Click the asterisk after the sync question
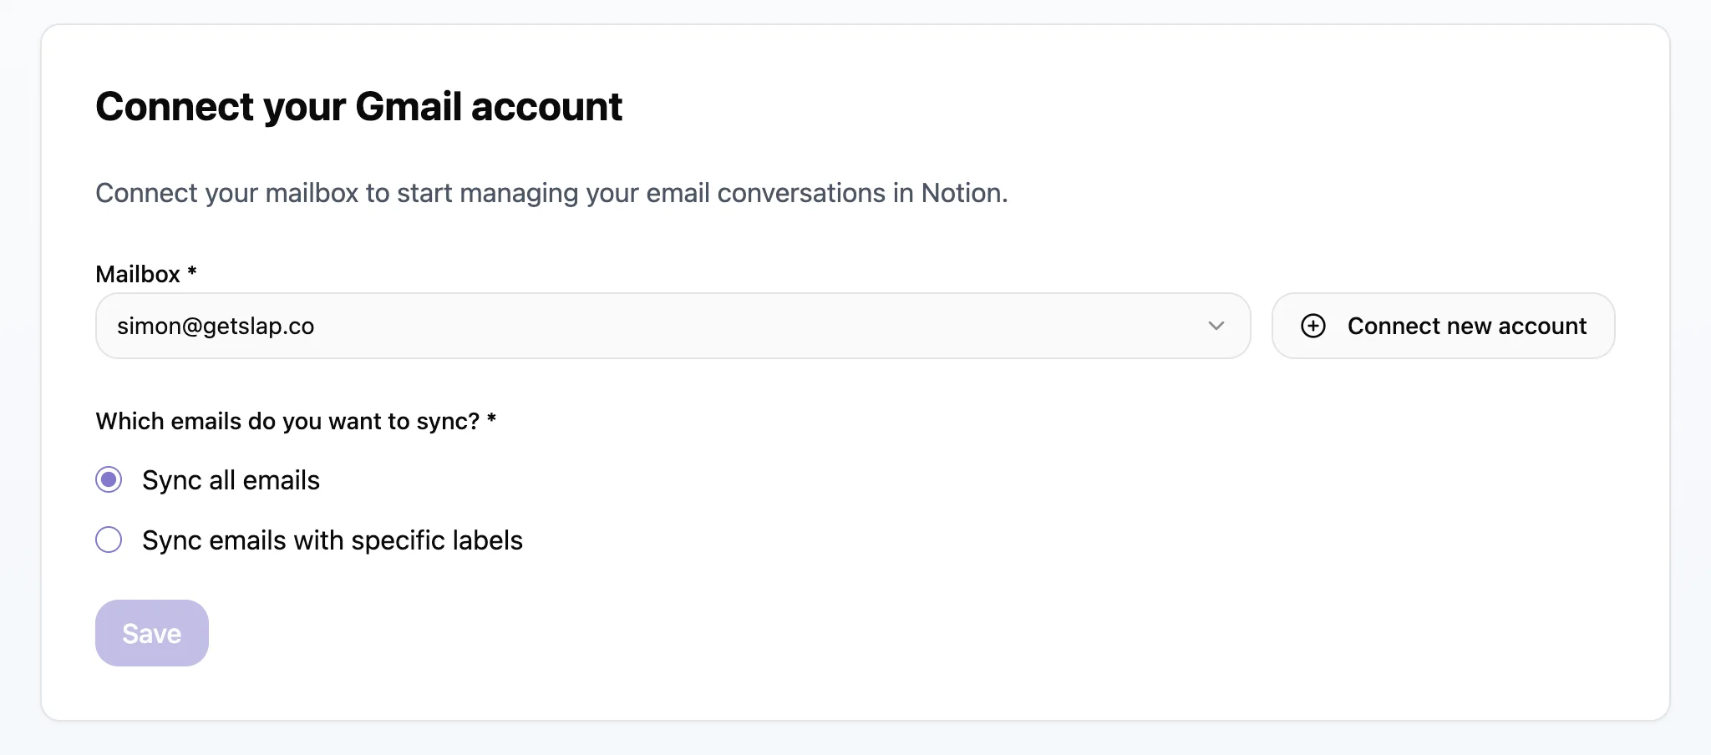 491,418
